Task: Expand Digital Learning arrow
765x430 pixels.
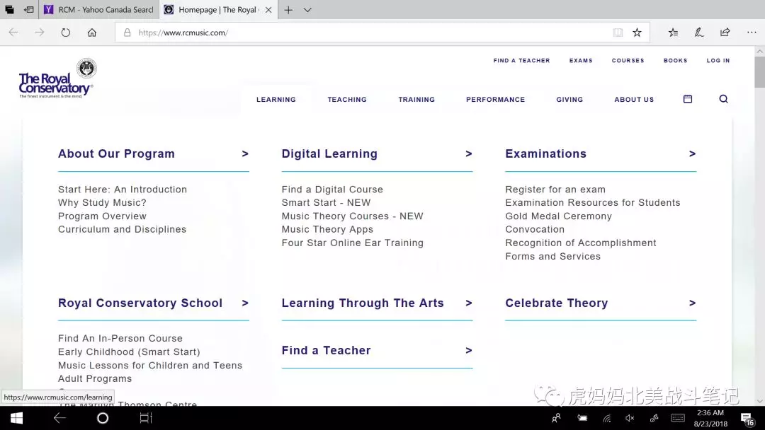Action: pyautogui.click(x=469, y=154)
